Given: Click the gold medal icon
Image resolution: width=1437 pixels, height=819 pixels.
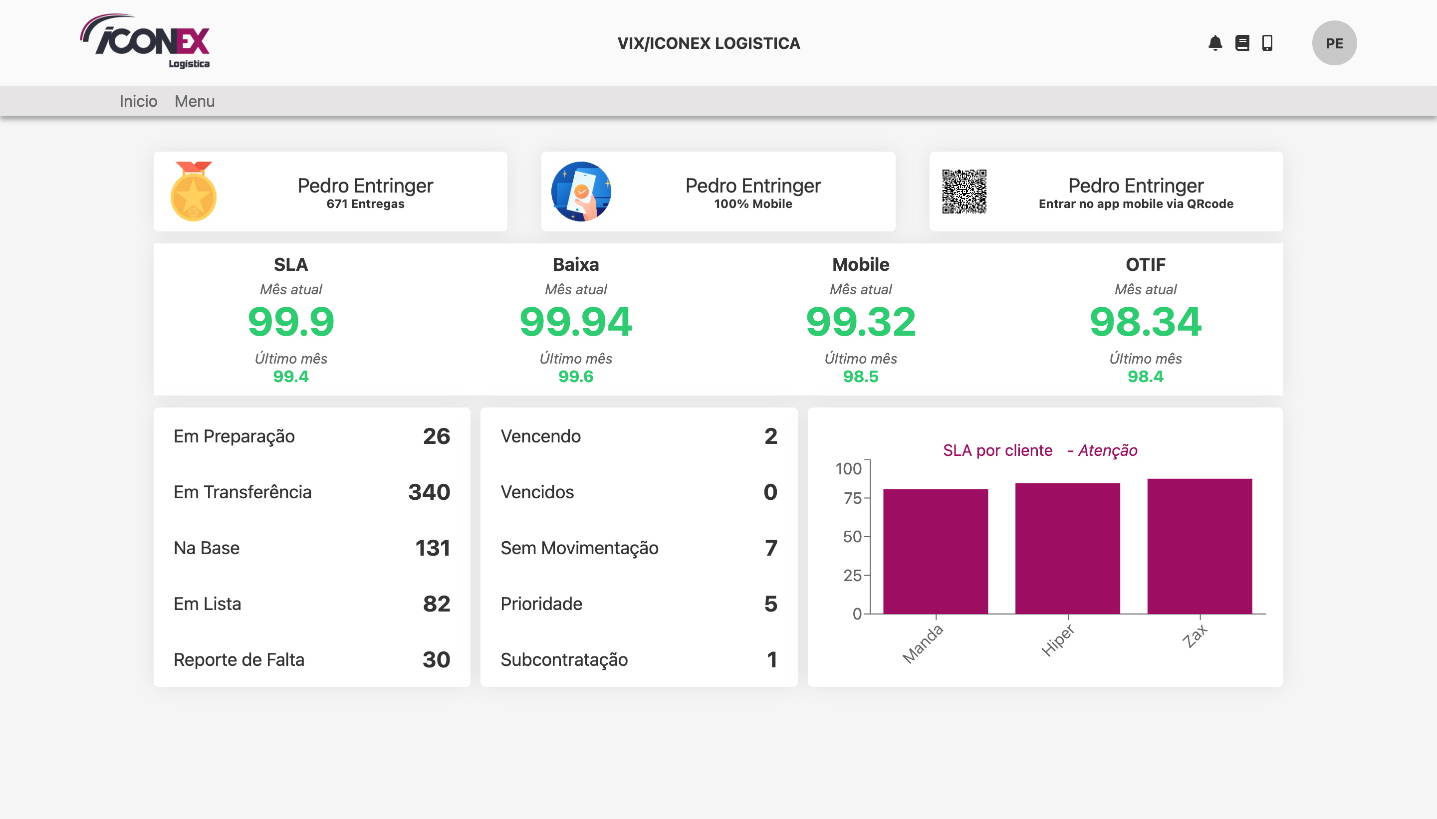Looking at the screenshot, I should point(193,191).
